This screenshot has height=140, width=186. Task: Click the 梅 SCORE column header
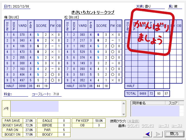41,26
